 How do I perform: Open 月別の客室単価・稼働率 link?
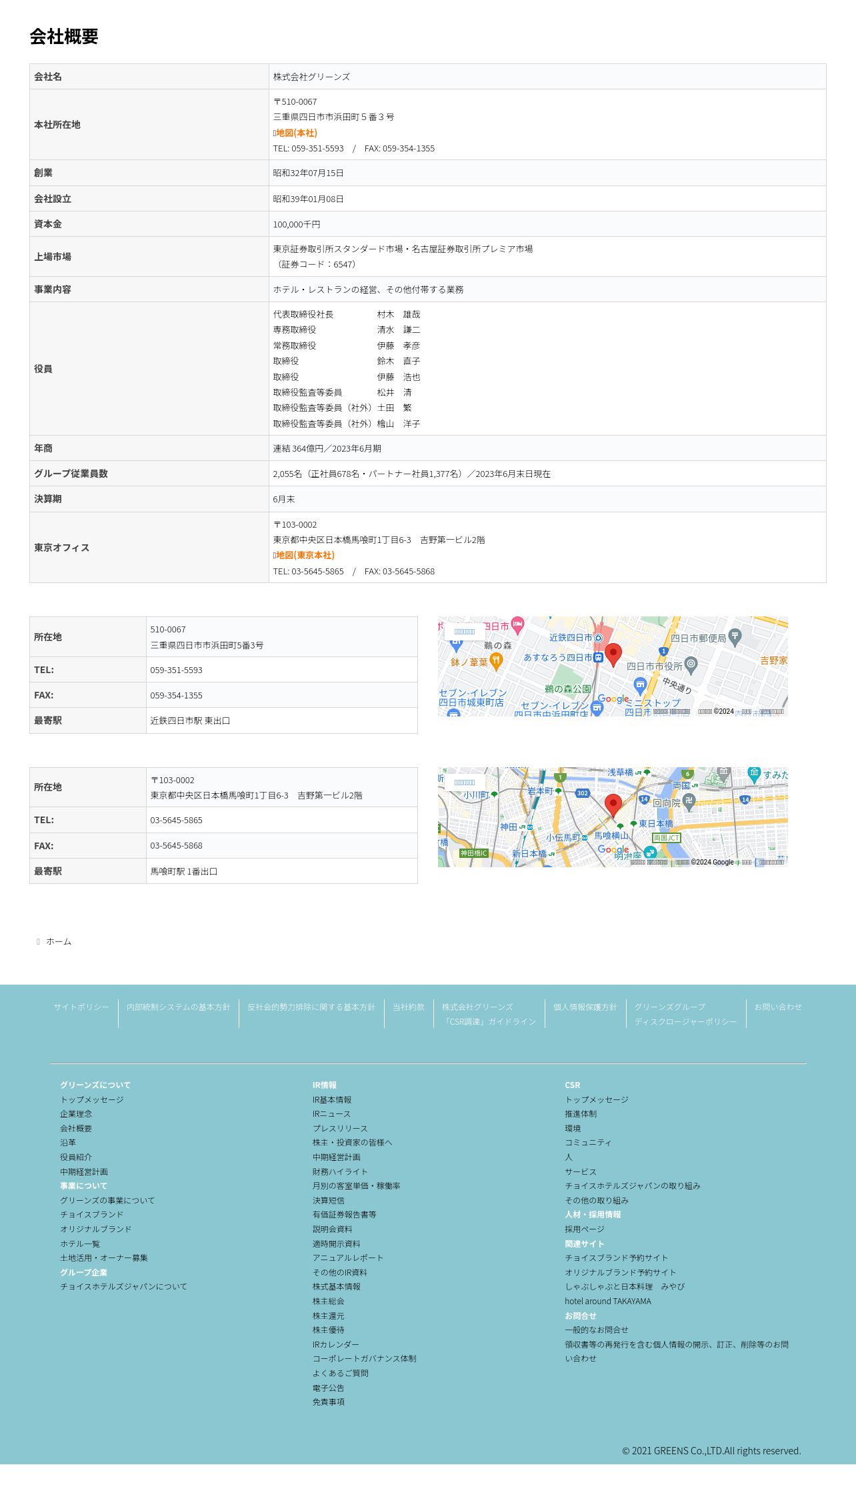point(357,1185)
